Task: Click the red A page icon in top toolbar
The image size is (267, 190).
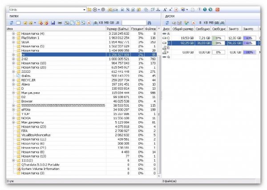Action: click(x=176, y=10)
